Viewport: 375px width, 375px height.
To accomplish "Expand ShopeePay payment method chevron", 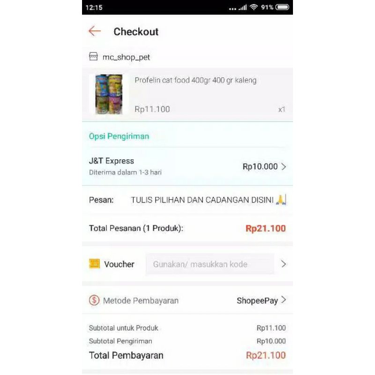I will pos(284,300).
